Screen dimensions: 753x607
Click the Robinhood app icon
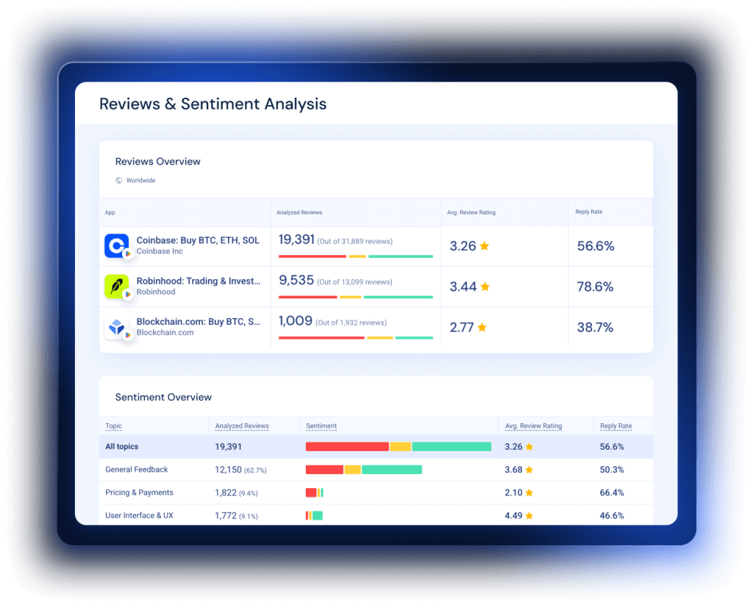(117, 286)
